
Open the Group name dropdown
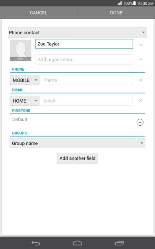tap(77, 143)
